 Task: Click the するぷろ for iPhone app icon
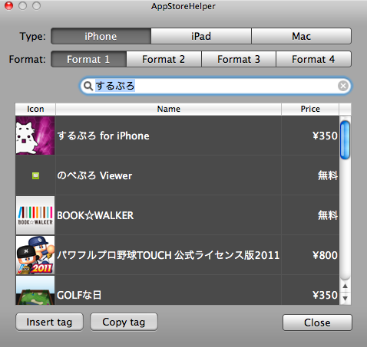[x=35, y=136]
